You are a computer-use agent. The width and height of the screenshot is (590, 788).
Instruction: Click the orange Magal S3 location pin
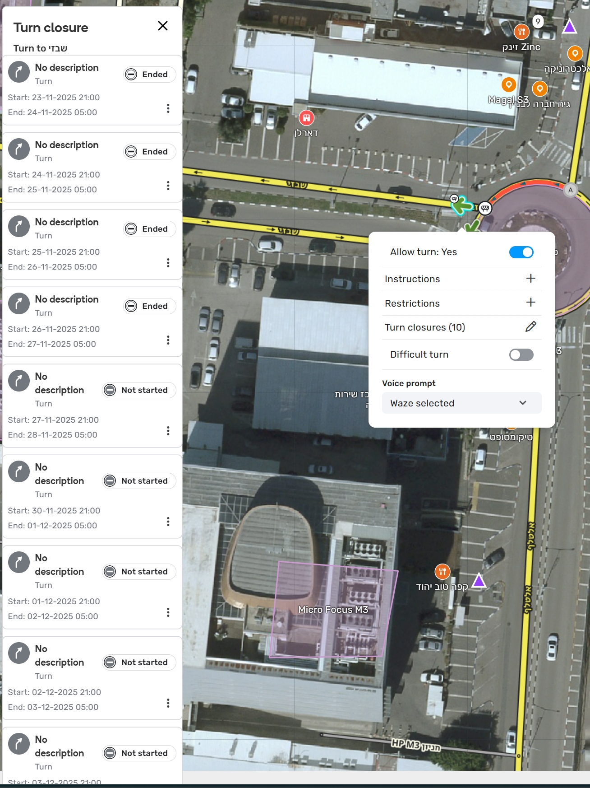[x=508, y=85]
